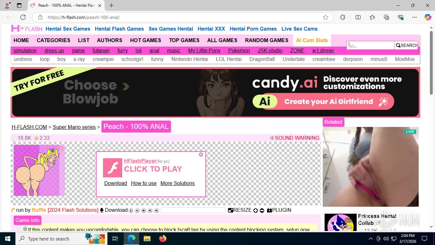Click the Download link below the player
The image size is (435, 245).
tap(114, 210)
